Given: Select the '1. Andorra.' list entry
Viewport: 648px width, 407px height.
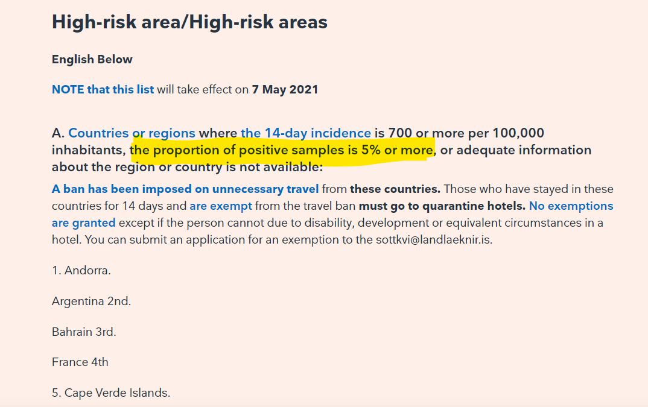Looking at the screenshot, I should 81,271.
